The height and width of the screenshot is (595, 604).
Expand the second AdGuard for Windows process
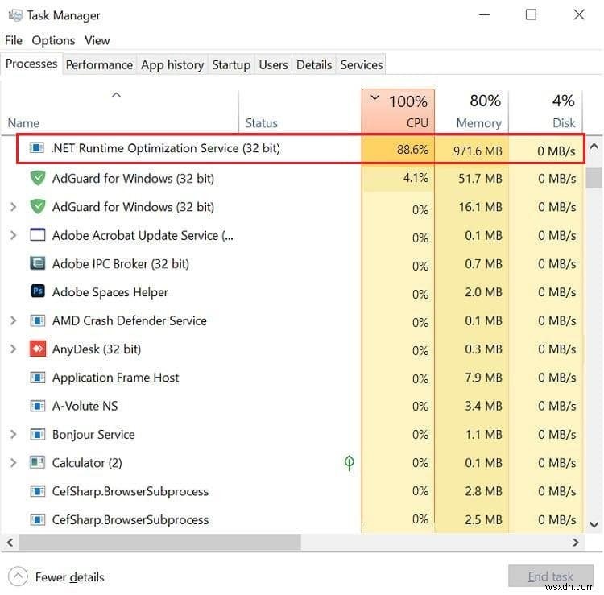pos(13,207)
